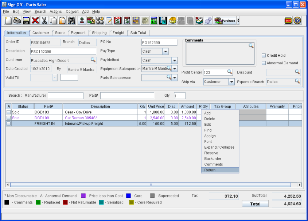Click the Expense Branch lookup magnifier
308x221 pixels.
pos(297,81)
